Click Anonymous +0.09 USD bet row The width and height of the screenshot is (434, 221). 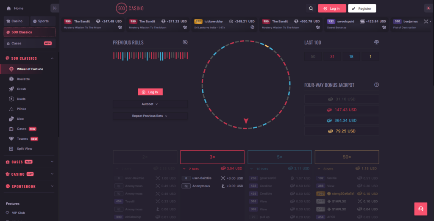[212, 186]
